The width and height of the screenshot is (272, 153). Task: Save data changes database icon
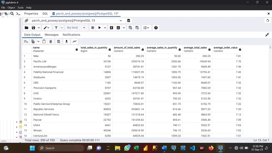coord(59,42)
